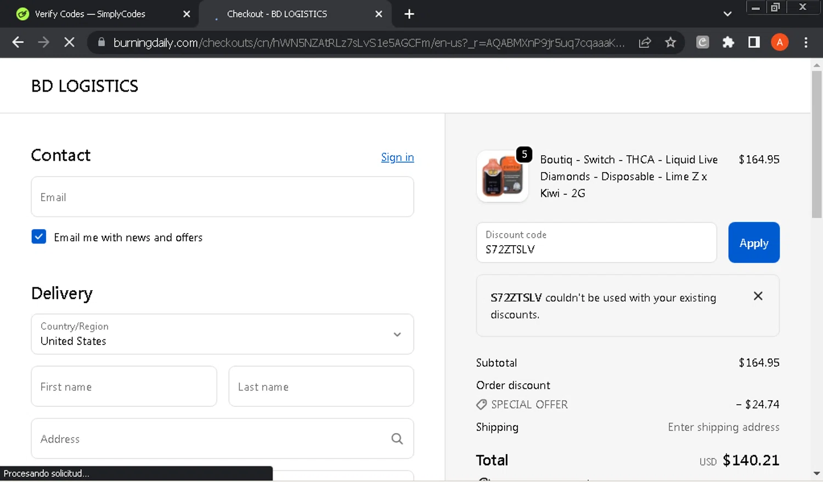Viewport: 823px width, 482px height.
Task: Stop loading the page
Action: (x=69, y=42)
